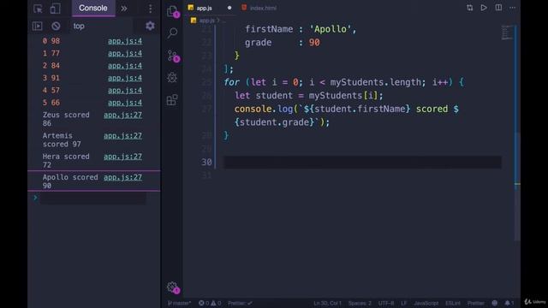The height and width of the screenshot is (308, 548).
Task: Open editor More Actions ellipsis menu
Action: (512, 8)
